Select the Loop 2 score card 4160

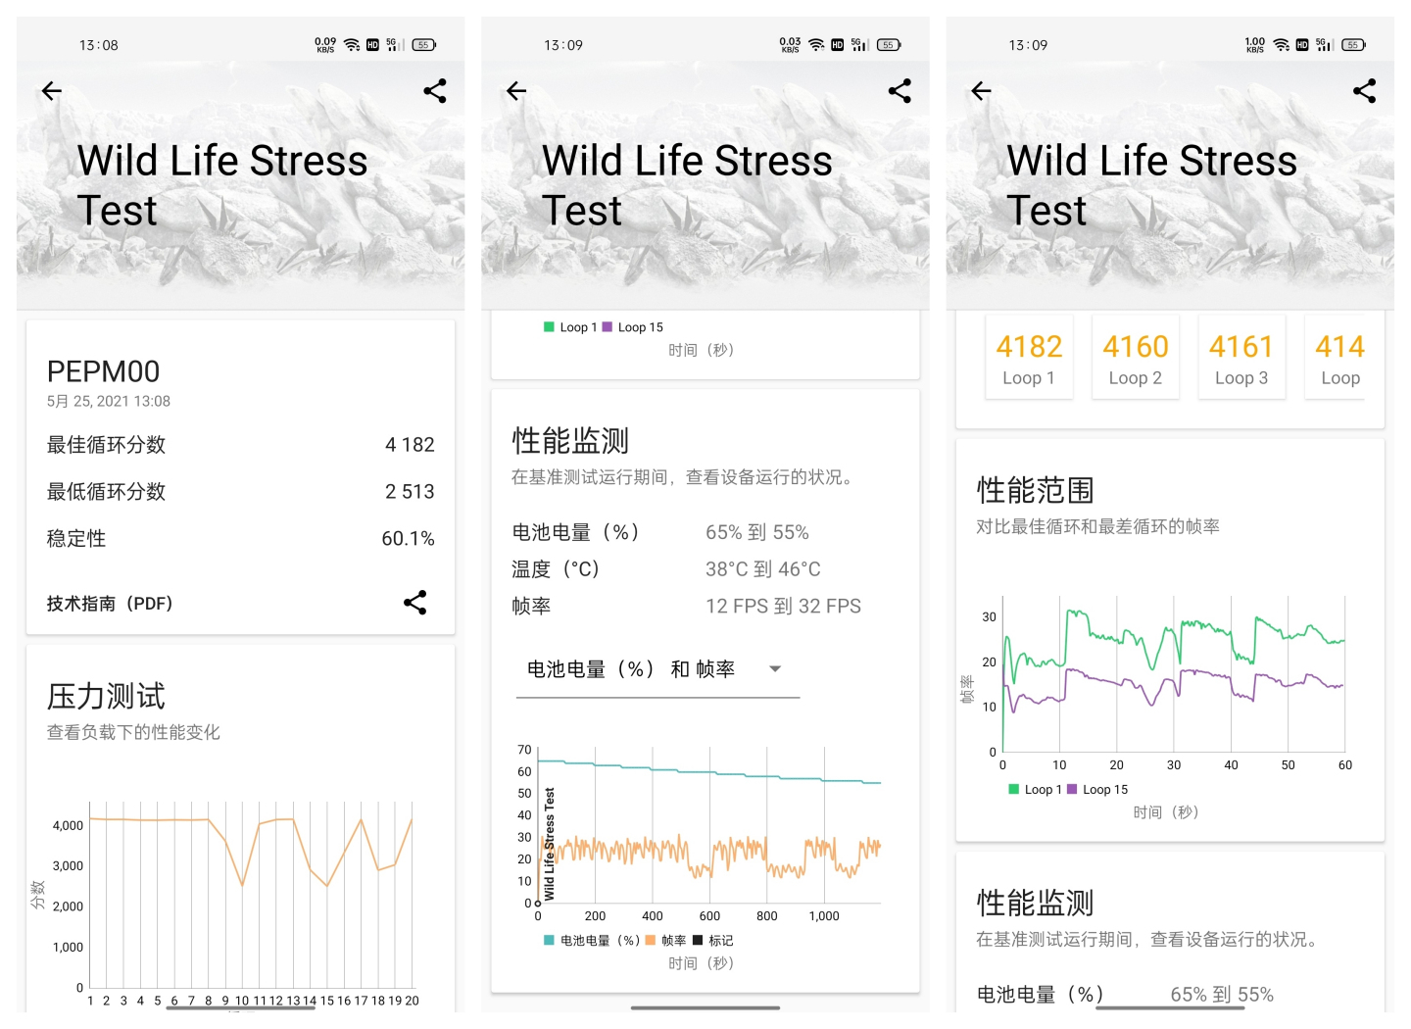pyautogui.click(x=1136, y=359)
